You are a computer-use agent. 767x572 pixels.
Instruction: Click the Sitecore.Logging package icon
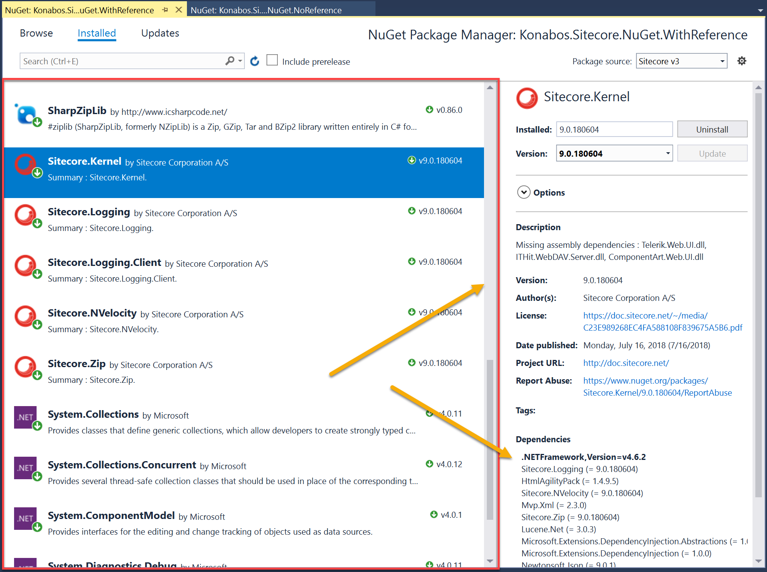click(x=27, y=217)
